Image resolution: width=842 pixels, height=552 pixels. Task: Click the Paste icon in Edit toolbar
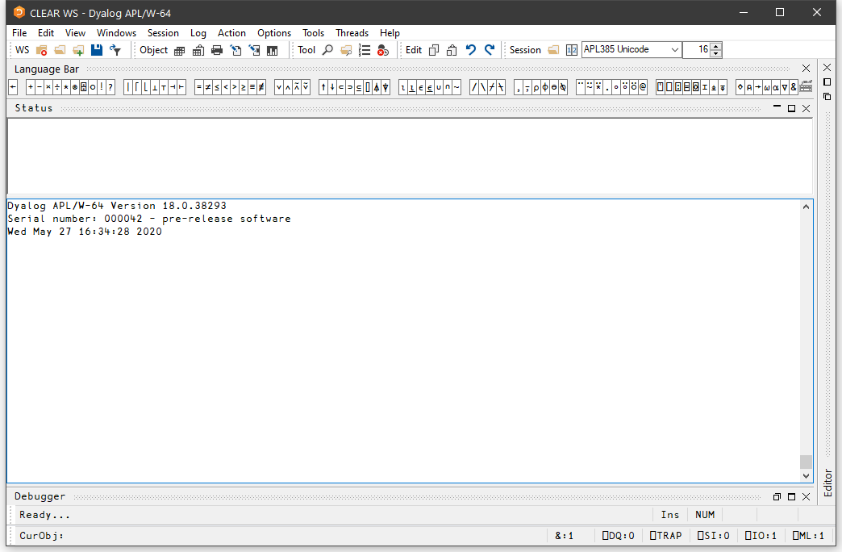452,50
